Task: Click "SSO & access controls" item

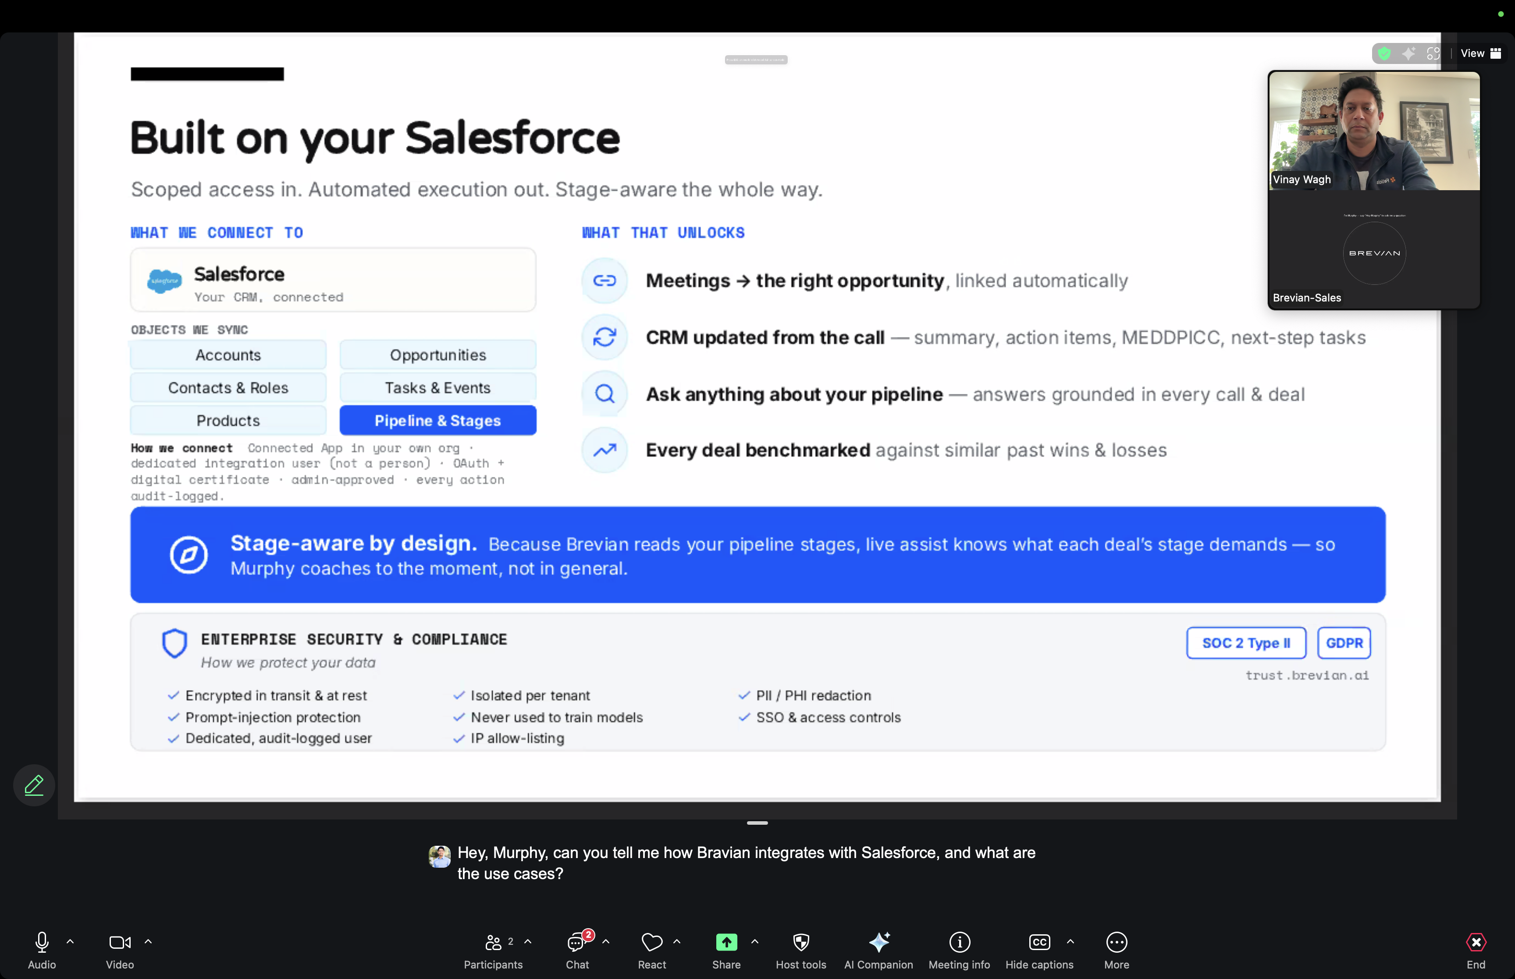Action: tap(829, 717)
